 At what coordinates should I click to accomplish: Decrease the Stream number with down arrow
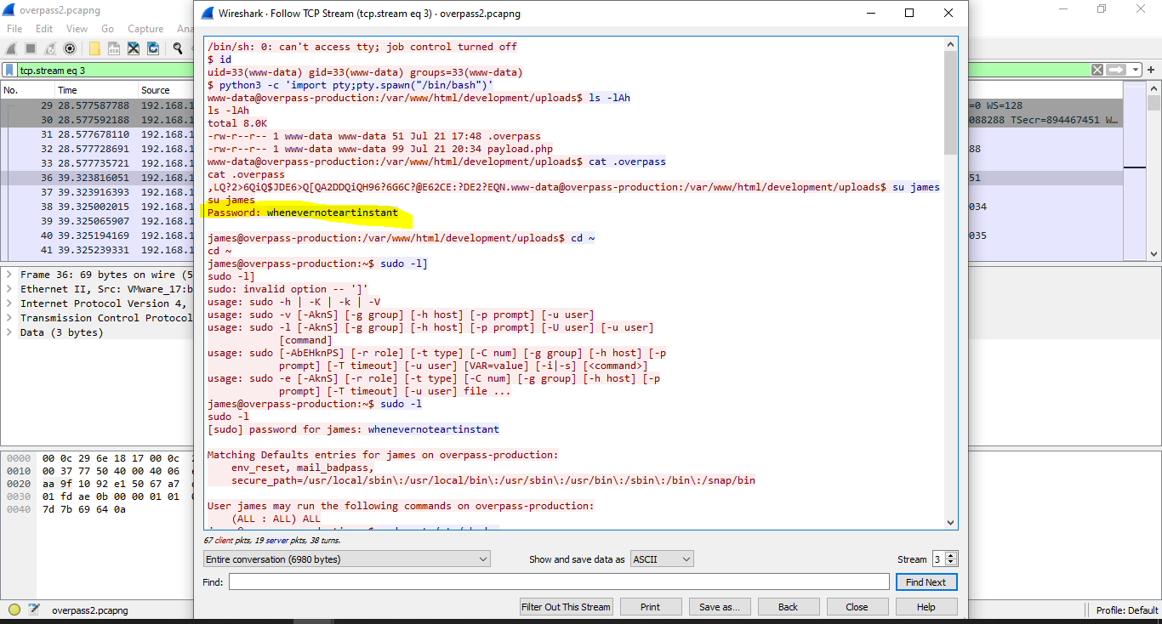951,563
